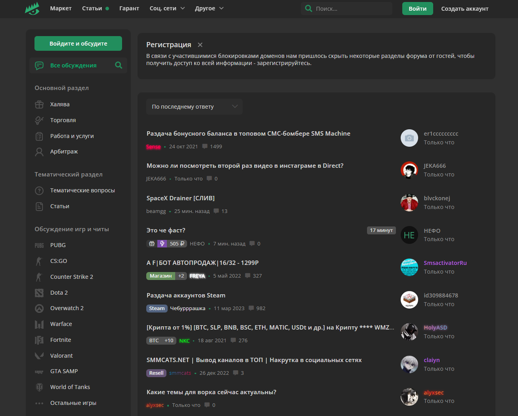This screenshot has width=518, height=416.
Task: Click the Торговля icon in sidebar
Action: click(x=39, y=120)
